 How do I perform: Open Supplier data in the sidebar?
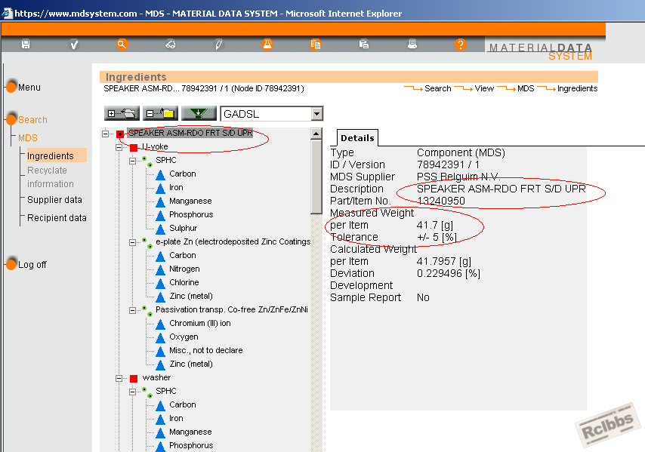point(54,200)
